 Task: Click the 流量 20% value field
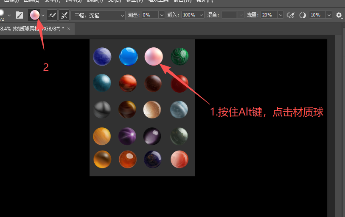(269, 15)
